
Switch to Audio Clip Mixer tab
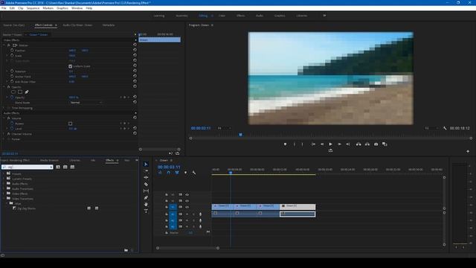pyautogui.click(x=77, y=25)
